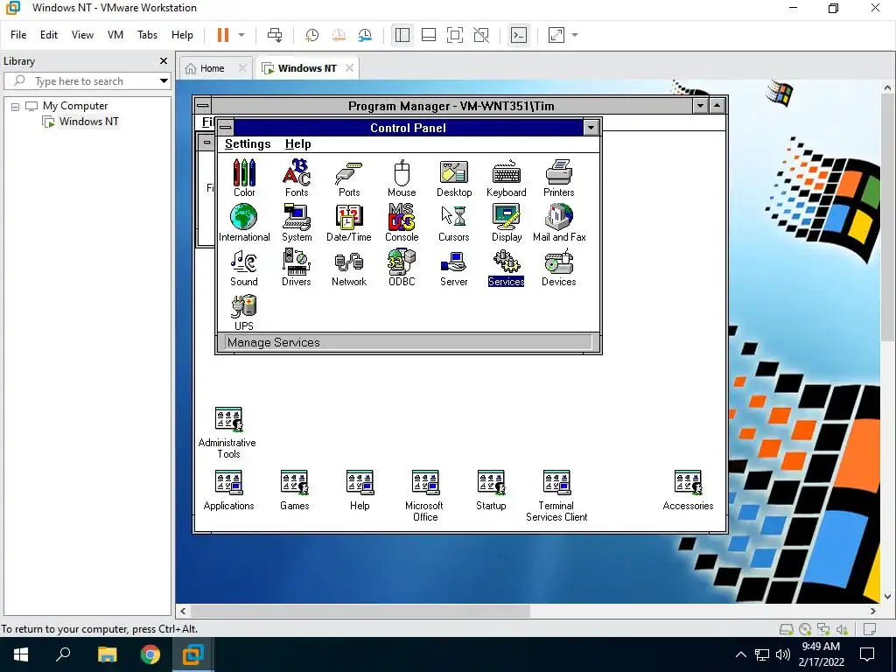Click the International globe icon

(244, 222)
